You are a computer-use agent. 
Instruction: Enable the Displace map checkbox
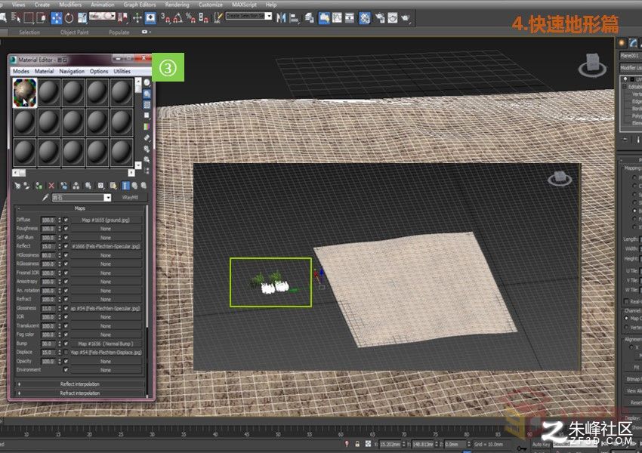coord(66,353)
